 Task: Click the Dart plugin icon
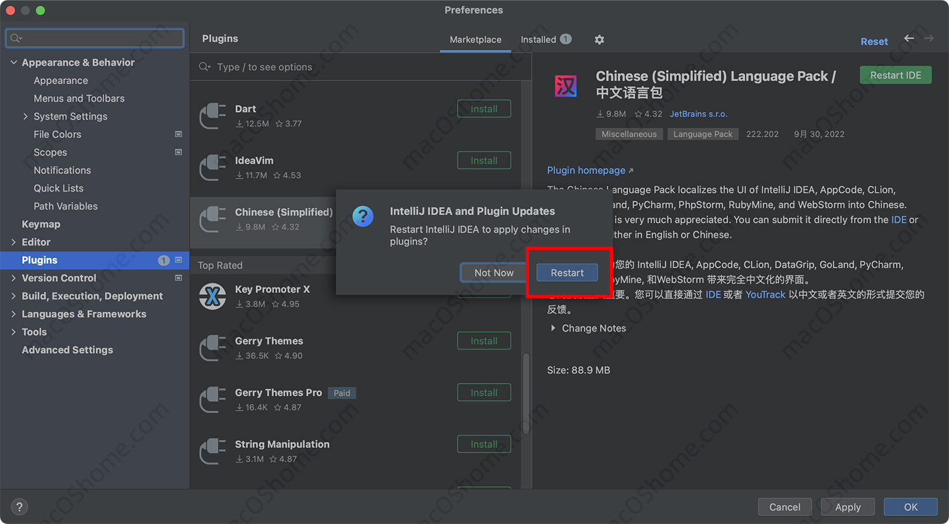coord(213,116)
